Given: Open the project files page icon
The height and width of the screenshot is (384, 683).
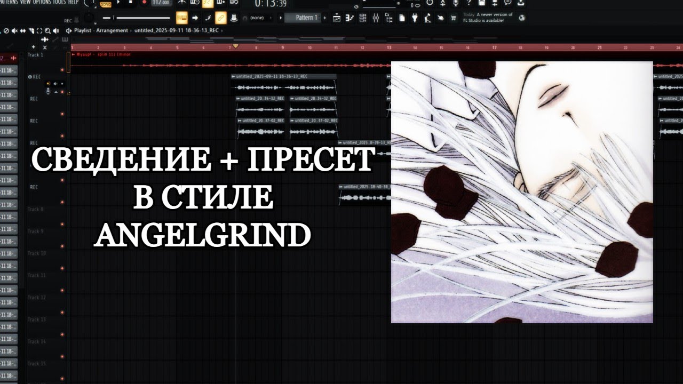Looking at the screenshot, I should pyautogui.click(x=402, y=18).
